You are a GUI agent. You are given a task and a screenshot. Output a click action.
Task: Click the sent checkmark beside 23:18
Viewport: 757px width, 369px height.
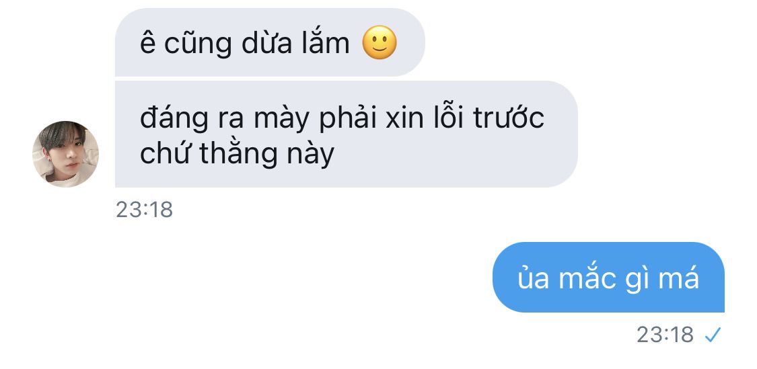pos(713,334)
